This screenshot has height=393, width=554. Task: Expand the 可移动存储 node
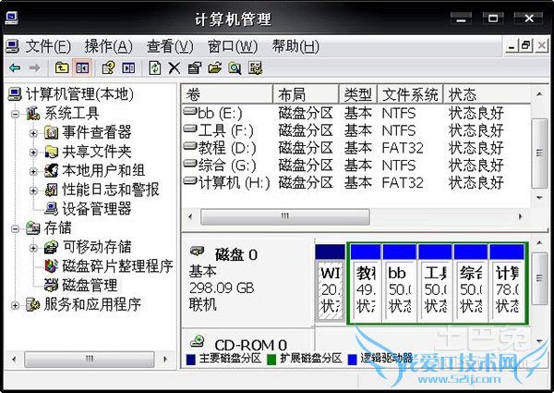pyautogui.click(x=33, y=248)
